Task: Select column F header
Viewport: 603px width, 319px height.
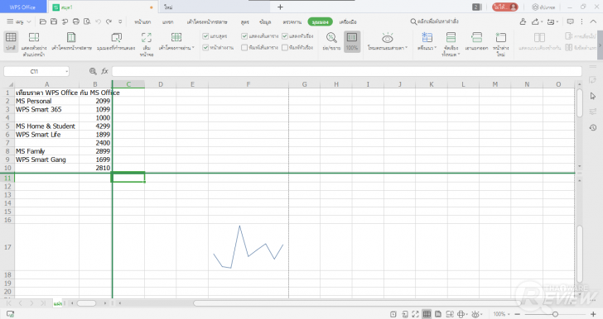Action: pyautogui.click(x=248, y=84)
